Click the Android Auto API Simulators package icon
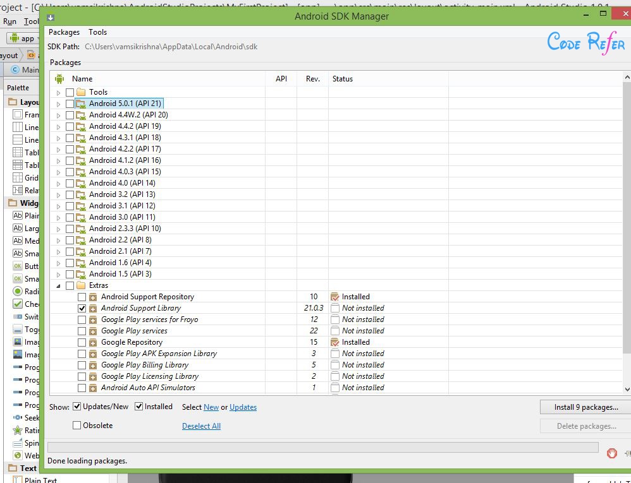This screenshot has height=483, width=631. (93, 388)
